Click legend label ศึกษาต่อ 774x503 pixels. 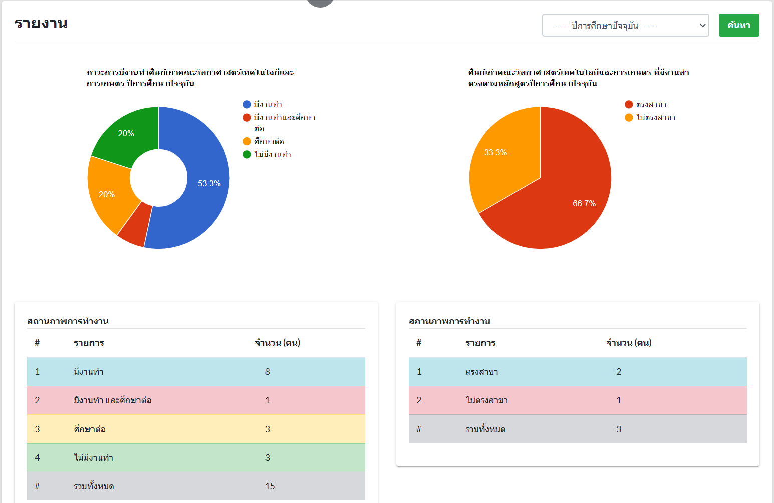(269, 141)
